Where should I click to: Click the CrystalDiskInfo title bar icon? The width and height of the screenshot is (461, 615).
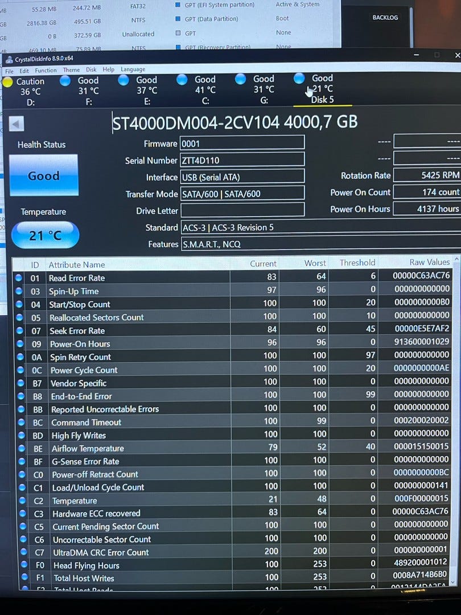(9, 60)
